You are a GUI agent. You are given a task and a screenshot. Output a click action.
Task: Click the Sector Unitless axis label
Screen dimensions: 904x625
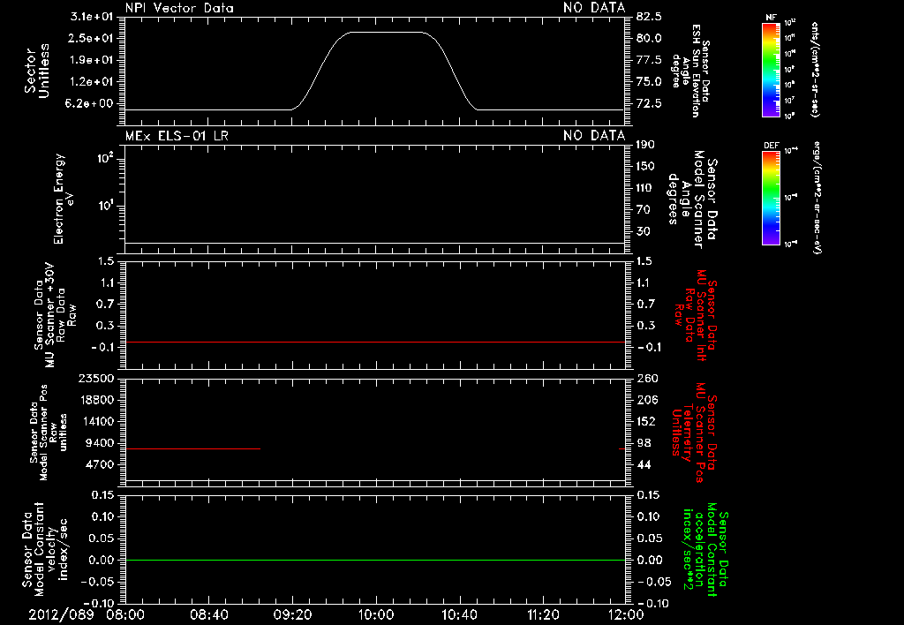point(37,71)
